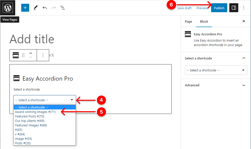Redo the last undone change
Viewport: 251px width, 149px height.
54,8
